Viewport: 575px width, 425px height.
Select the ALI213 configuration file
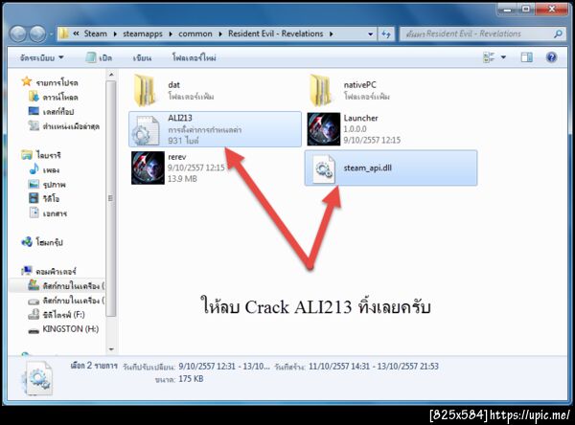216,129
